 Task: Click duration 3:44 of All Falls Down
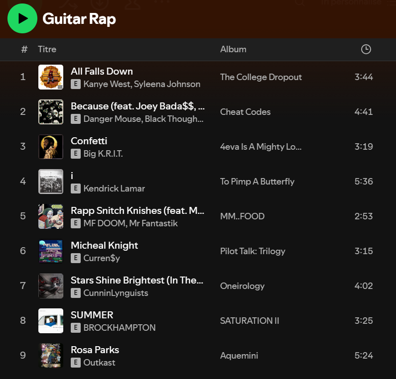364,77
